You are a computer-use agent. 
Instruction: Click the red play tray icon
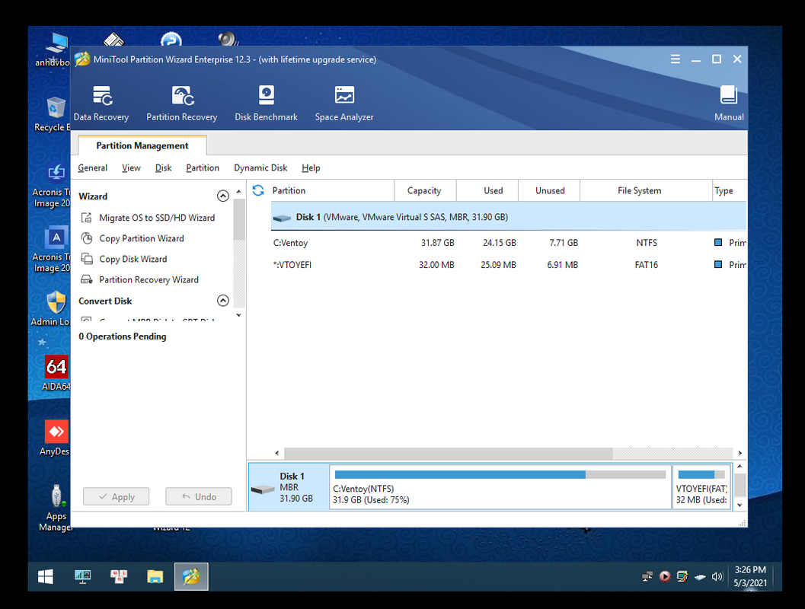point(665,577)
